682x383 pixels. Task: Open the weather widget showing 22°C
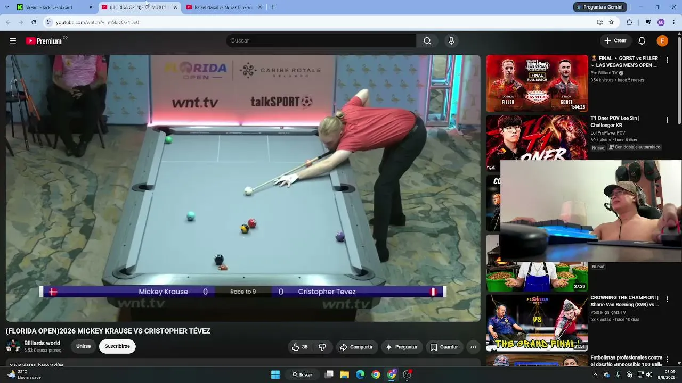[x=25, y=374]
